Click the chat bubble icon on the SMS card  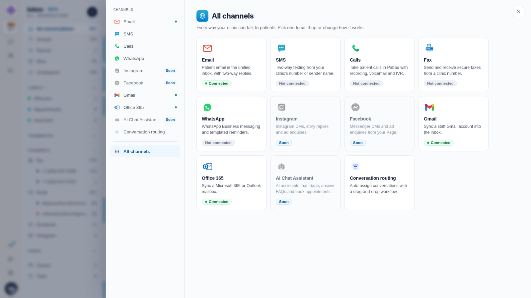tap(281, 48)
